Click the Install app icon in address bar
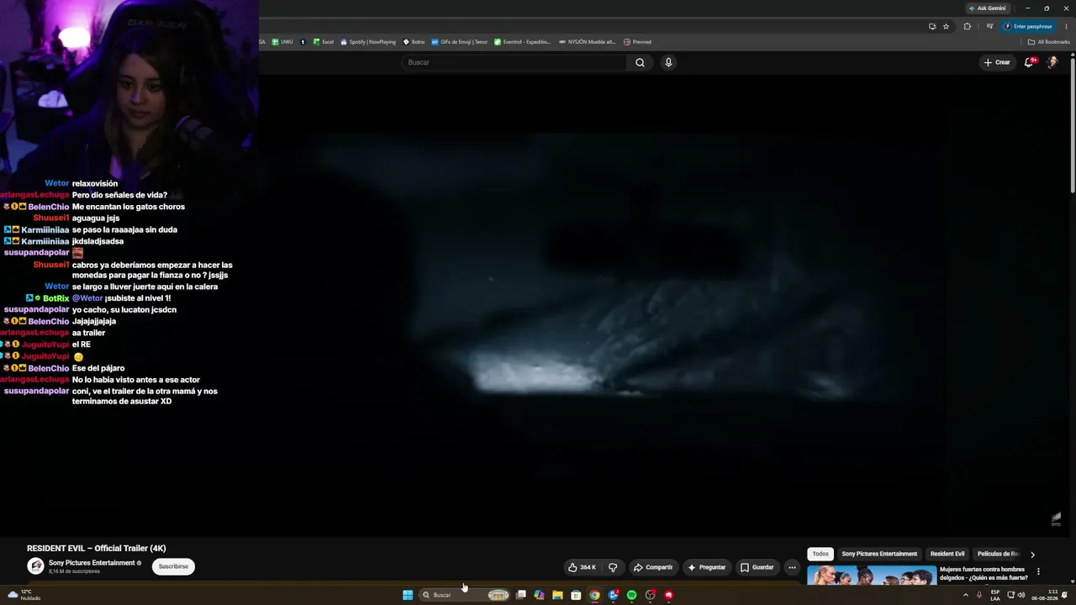Image resolution: width=1076 pixels, height=605 pixels. point(932,26)
